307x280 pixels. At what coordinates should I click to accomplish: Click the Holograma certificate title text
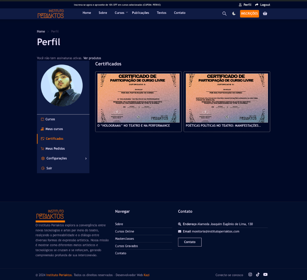click(134, 126)
